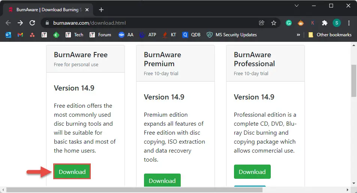357x193 pixels.
Task: Open the QDB bookmark
Action: point(191,35)
